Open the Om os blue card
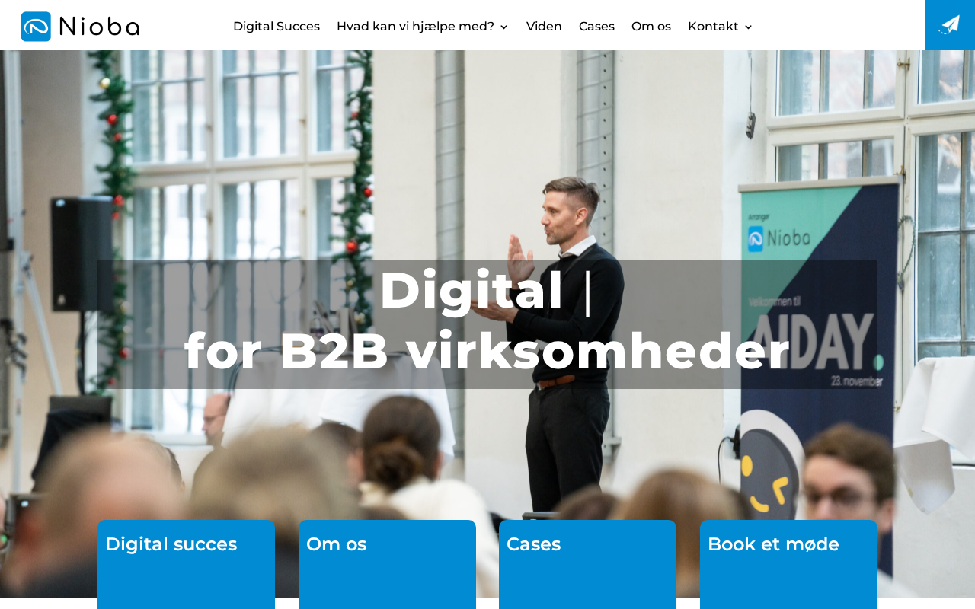 tap(387, 564)
